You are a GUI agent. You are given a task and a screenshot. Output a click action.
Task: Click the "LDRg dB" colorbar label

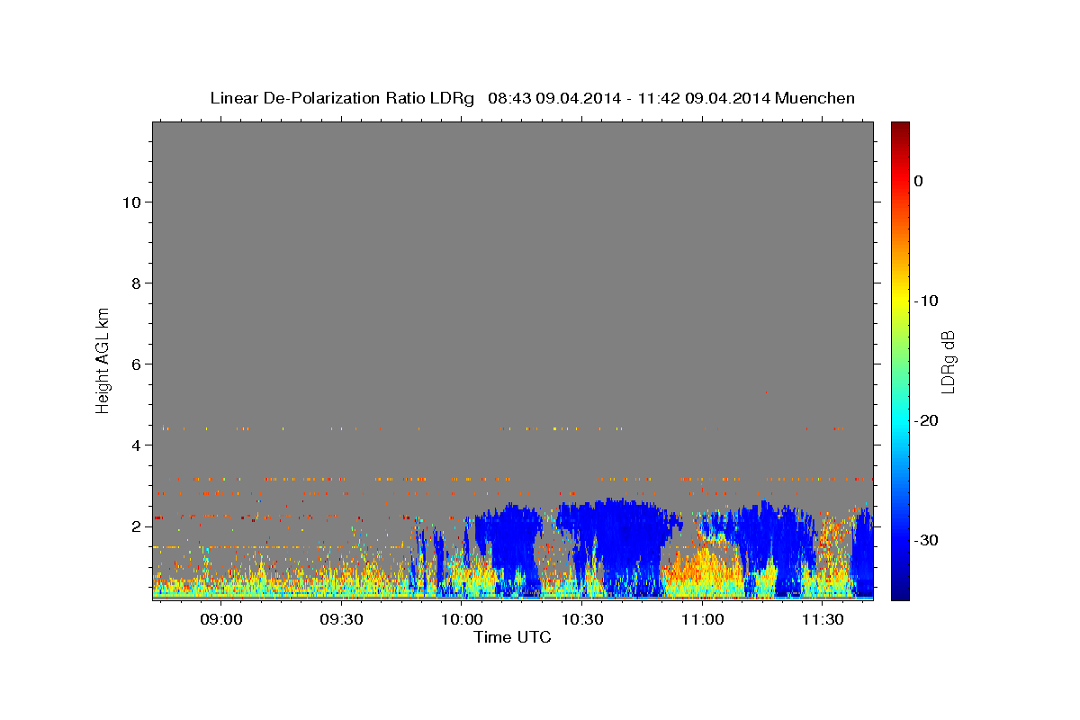pyautogui.click(x=948, y=362)
